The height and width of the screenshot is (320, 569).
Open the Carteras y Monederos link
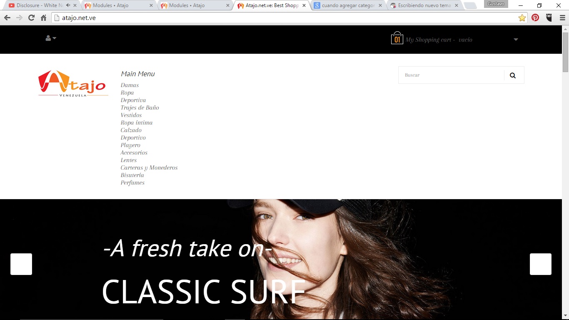coord(149,167)
